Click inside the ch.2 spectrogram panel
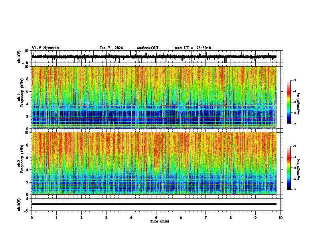The width and height of the screenshot is (316, 244). point(154,163)
